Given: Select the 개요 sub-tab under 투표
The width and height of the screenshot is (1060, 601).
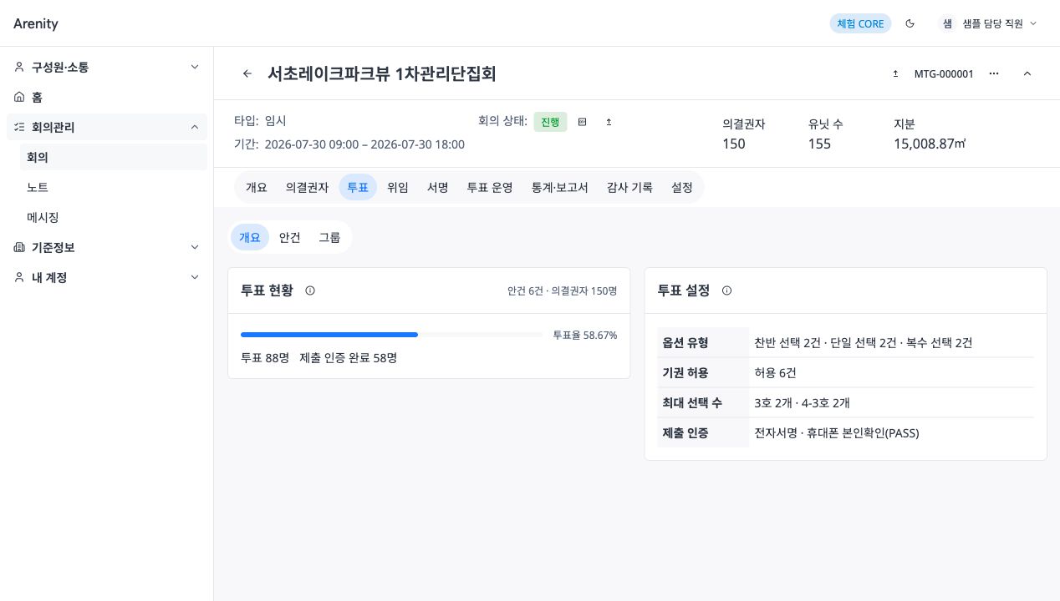Looking at the screenshot, I should [250, 237].
